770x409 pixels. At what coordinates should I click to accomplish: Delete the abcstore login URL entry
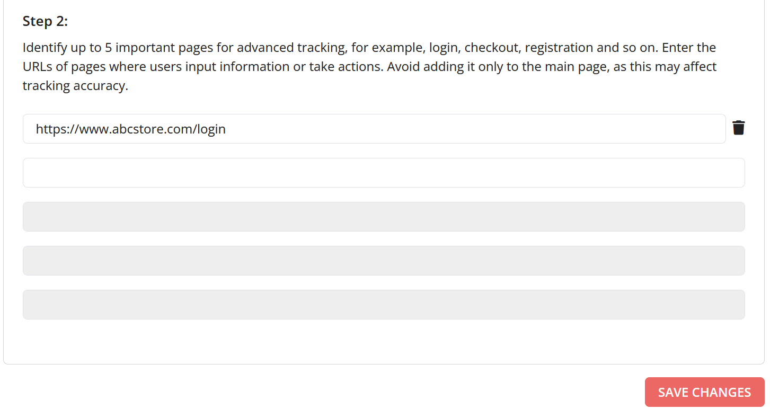pyautogui.click(x=738, y=128)
